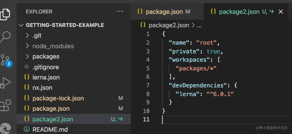This screenshot has width=292, height=134.
Task: Open nx.json from the explorer
Action: 42,88
